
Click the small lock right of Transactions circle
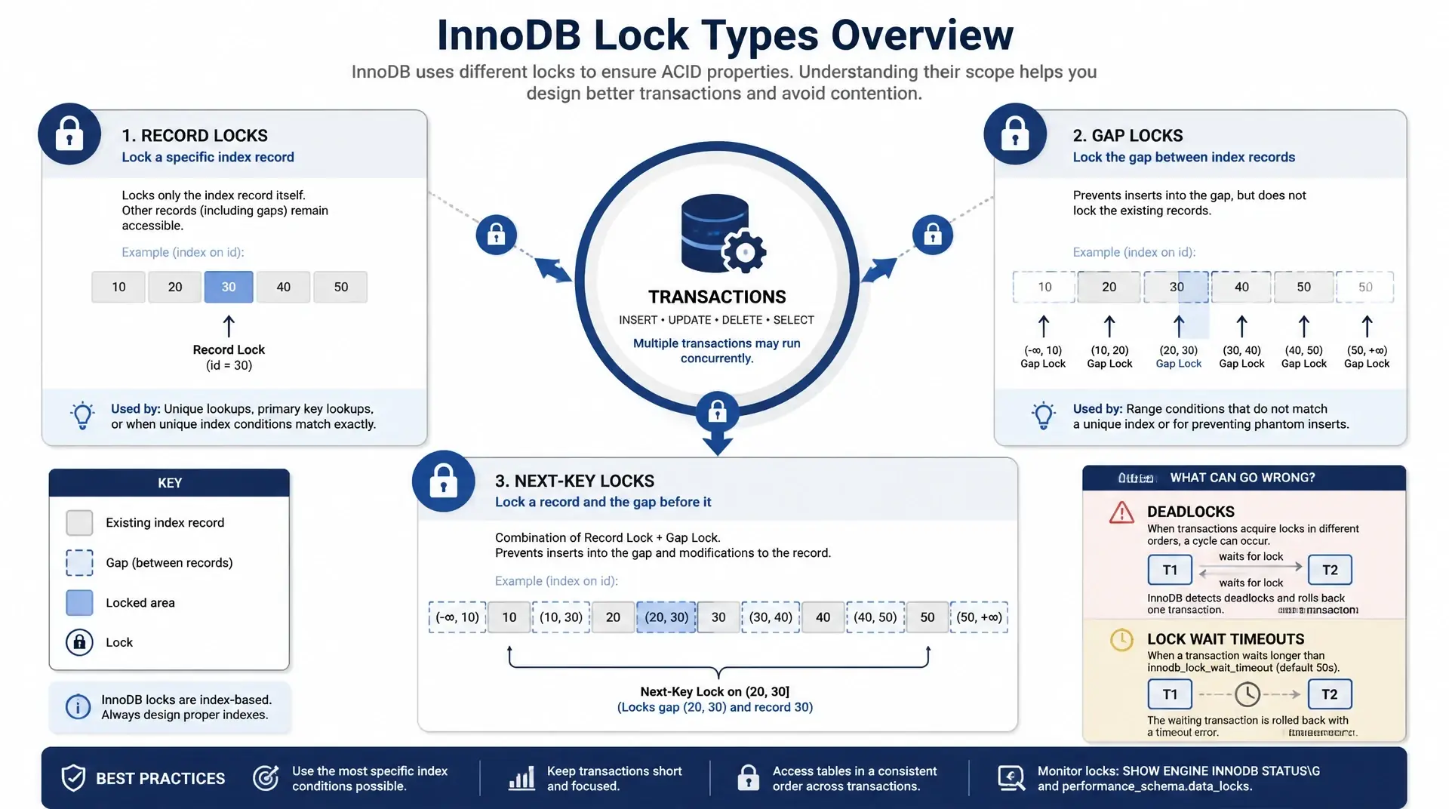pyautogui.click(x=933, y=235)
